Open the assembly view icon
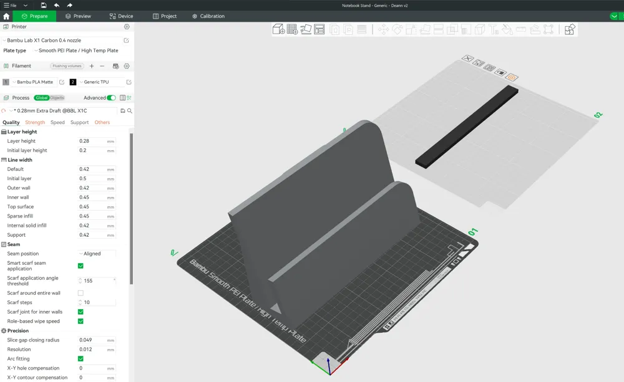The image size is (624, 382). [570, 29]
